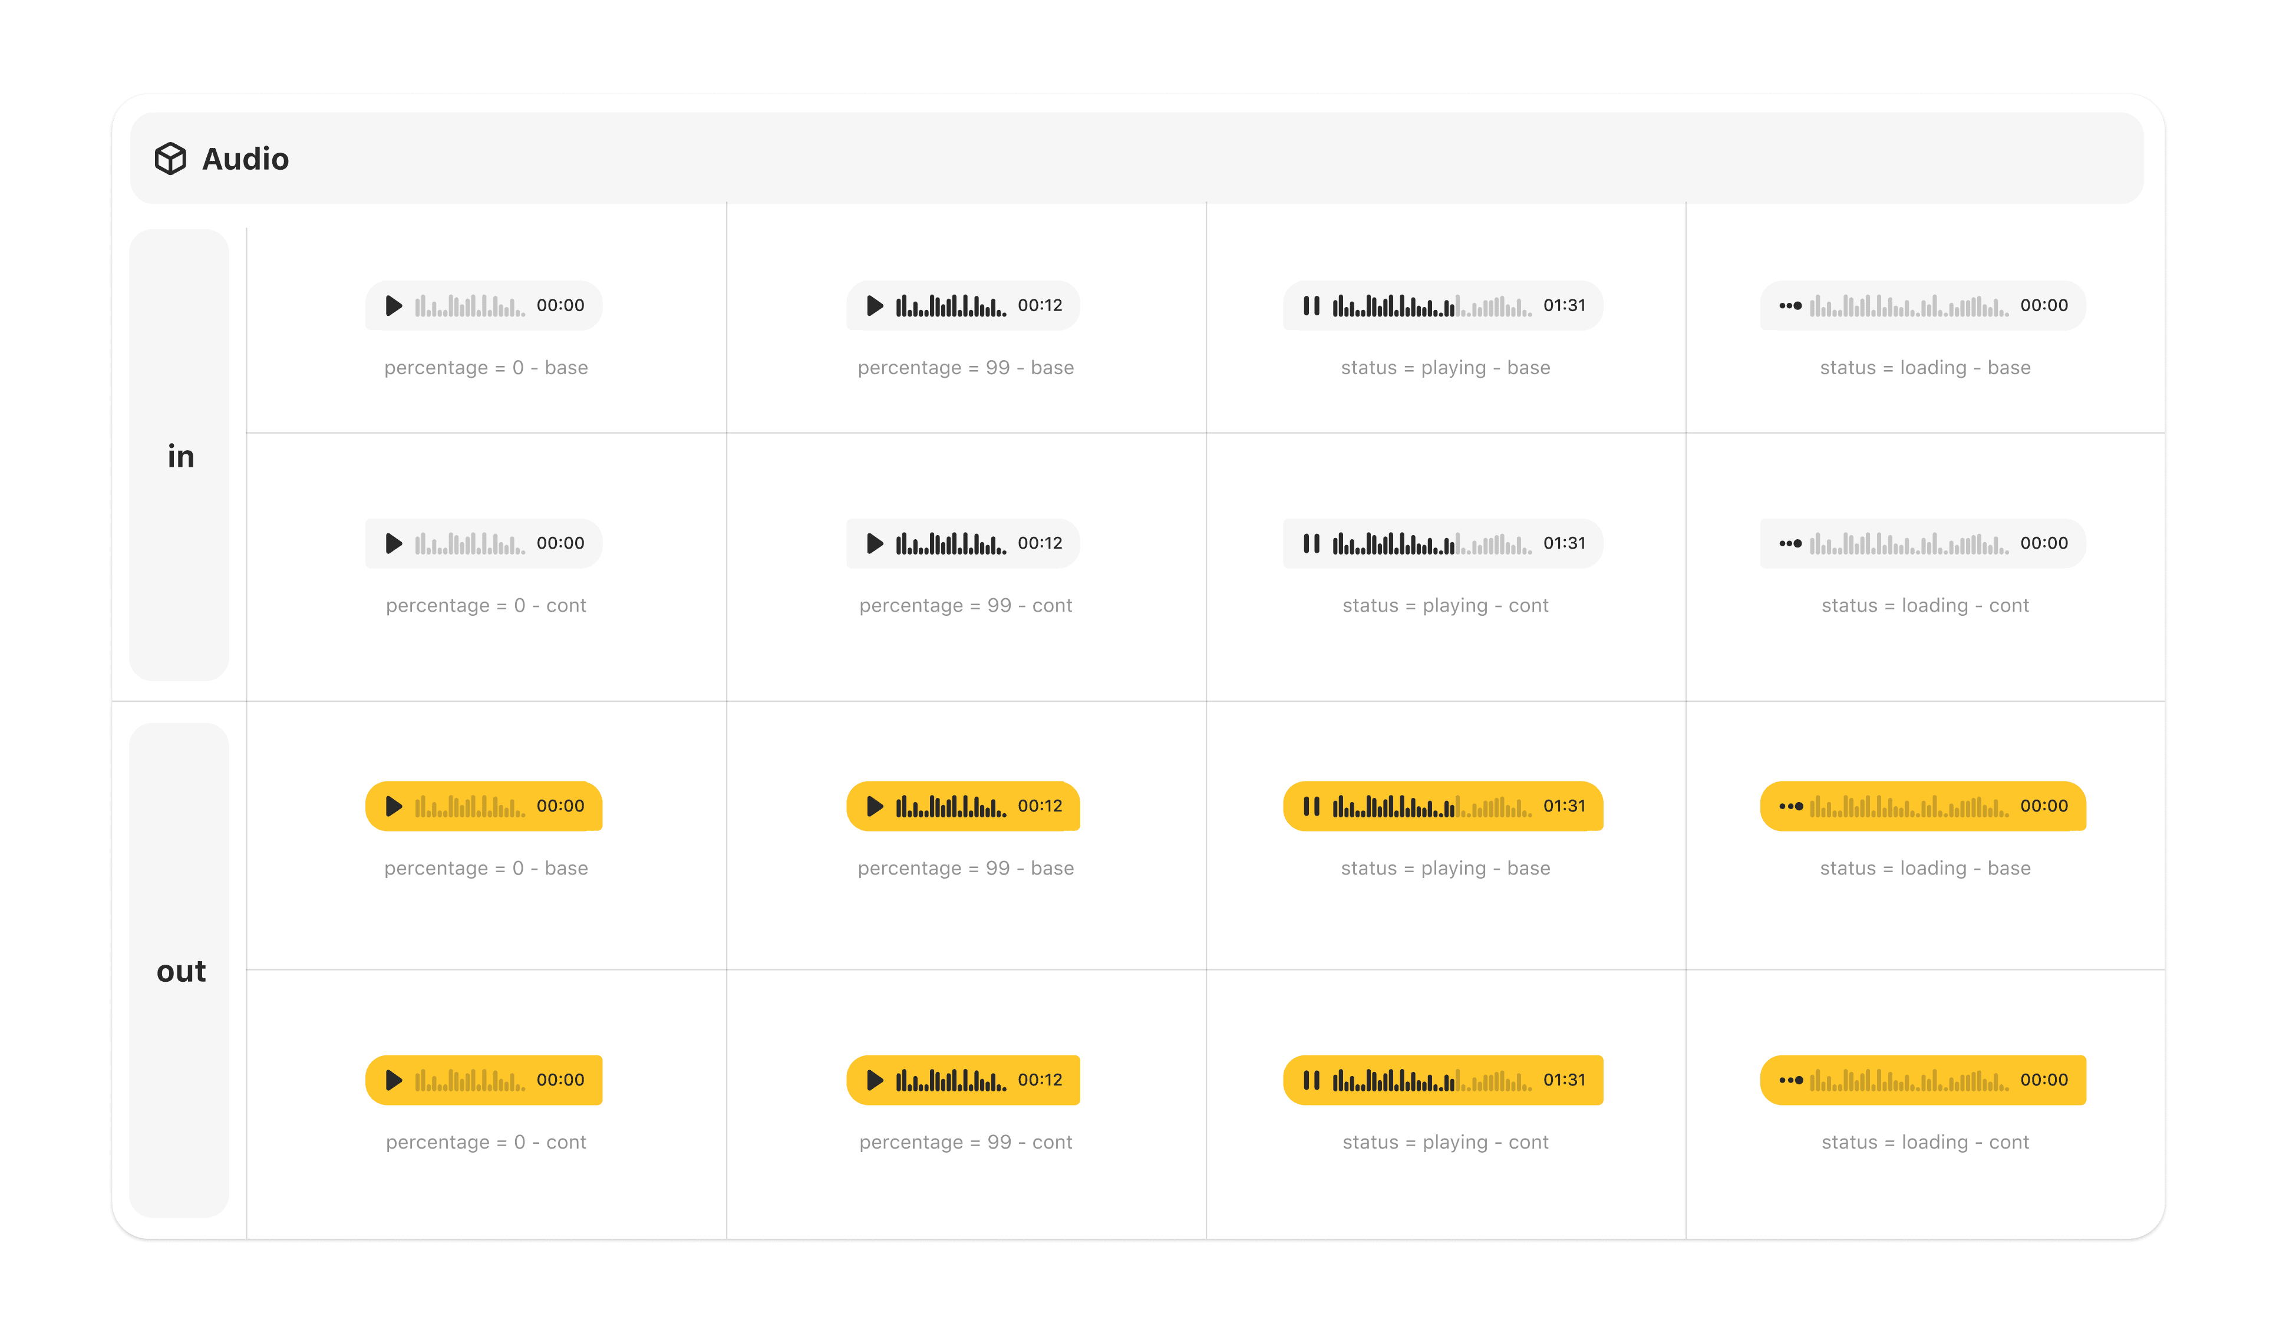Image resolution: width=2276 pixels, height=1333 pixels.
Task: Select the 'in' row header
Action: 180,456
